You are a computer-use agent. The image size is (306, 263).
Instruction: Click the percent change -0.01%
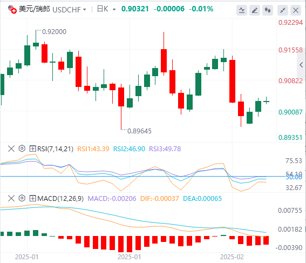201,9
